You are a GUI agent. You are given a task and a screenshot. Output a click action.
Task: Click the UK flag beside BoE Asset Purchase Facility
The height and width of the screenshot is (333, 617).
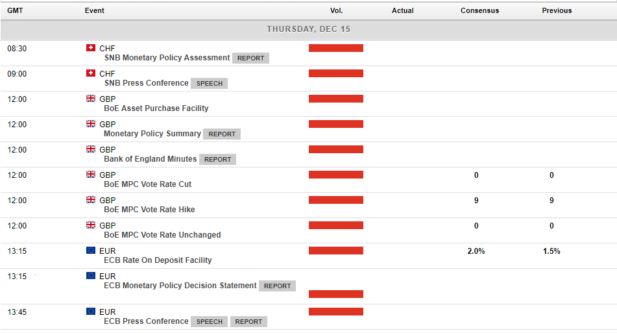[90, 99]
